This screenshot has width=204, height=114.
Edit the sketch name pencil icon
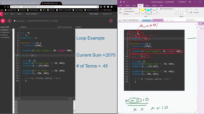[50, 21]
